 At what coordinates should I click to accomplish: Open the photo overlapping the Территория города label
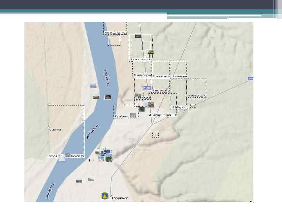[x=68, y=155]
